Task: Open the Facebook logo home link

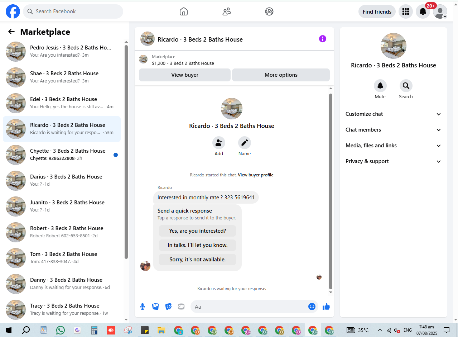Action: point(13,11)
